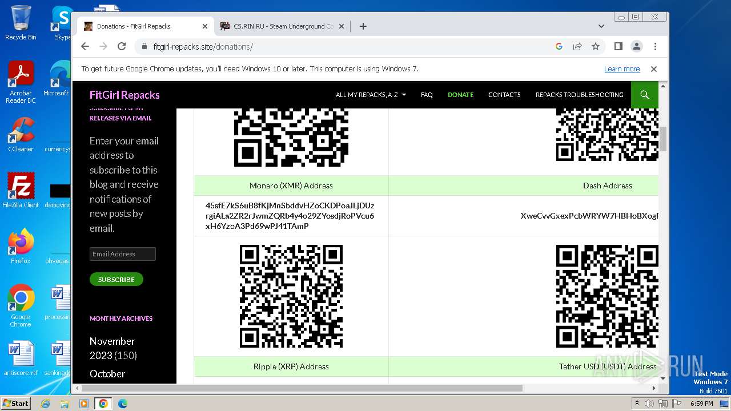View site information lock icon
This screenshot has width=731, height=411.
(x=144, y=46)
